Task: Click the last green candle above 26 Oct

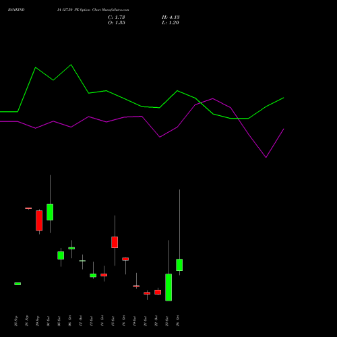Action: click(x=179, y=265)
